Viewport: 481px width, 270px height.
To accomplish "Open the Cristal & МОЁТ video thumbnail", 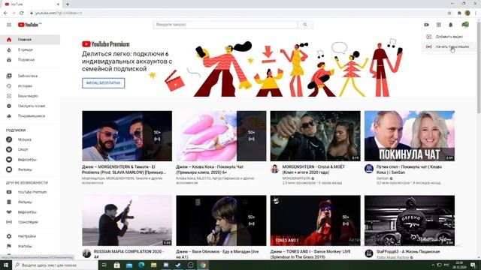I will (316, 136).
